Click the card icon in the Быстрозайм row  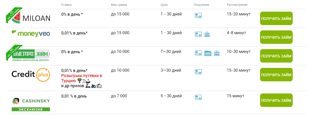click(x=198, y=53)
